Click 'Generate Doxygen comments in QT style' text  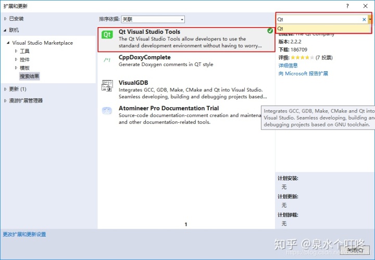[166, 64]
